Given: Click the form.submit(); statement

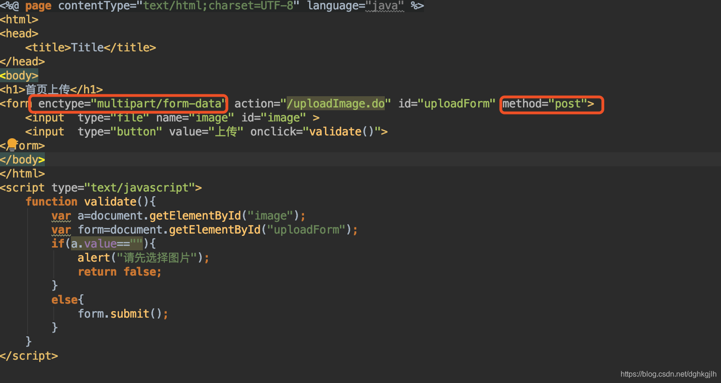Looking at the screenshot, I should coord(123,314).
